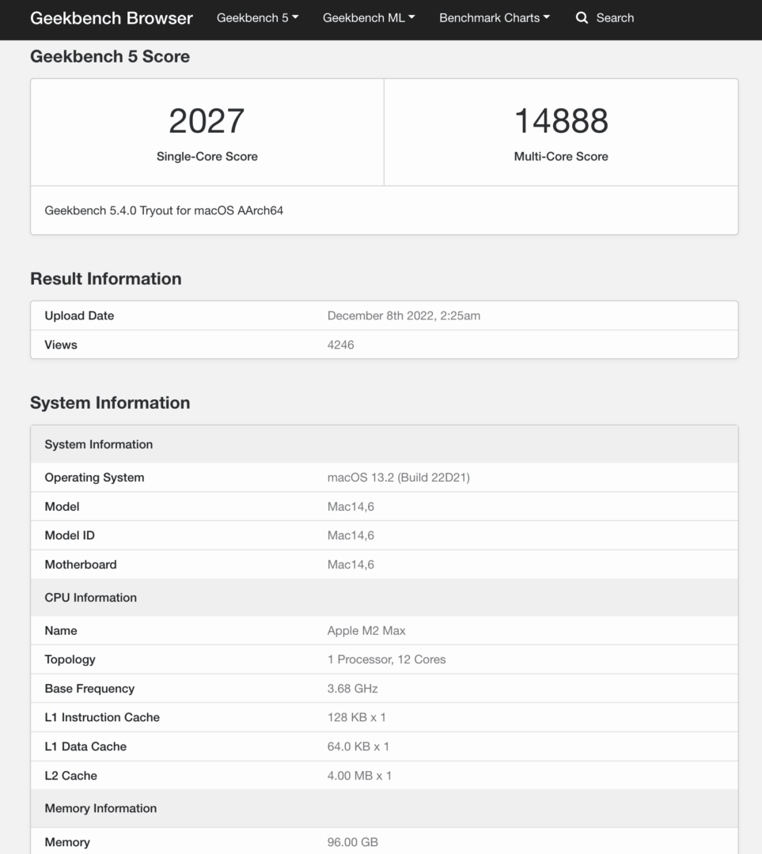Select the '3.68 GHz' frequency value
Image resolution: width=762 pixels, height=854 pixels.
pos(352,689)
